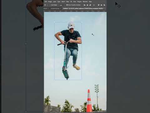Open the Window menu
This screenshot has height=113, width=150.
pyautogui.click(x=85, y=2)
